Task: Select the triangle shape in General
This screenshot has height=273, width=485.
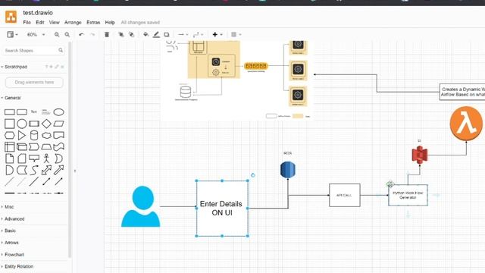Action: [x=22, y=135]
